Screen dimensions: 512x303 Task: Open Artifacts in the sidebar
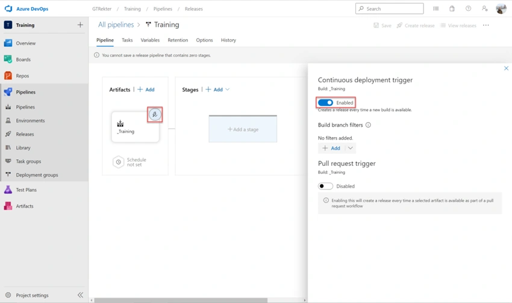click(25, 206)
